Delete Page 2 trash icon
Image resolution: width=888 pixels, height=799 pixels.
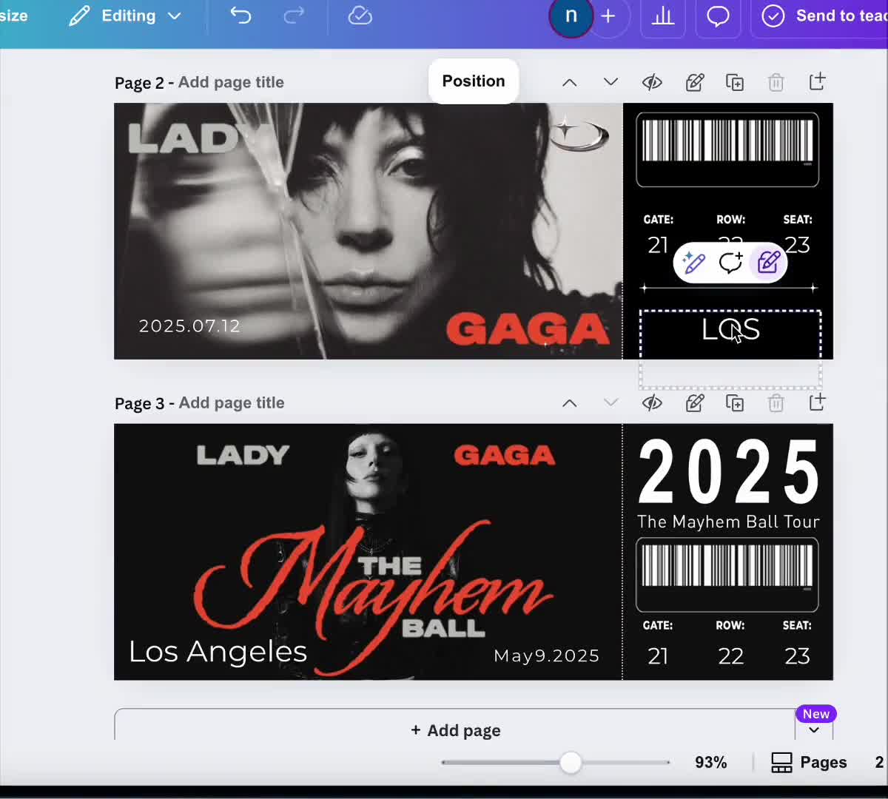click(x=776, y=82)
